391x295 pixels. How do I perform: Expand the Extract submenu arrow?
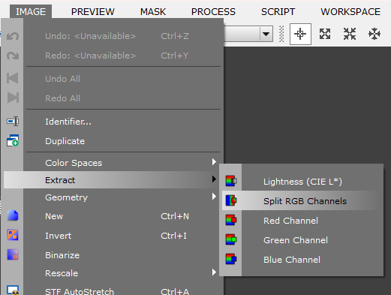coord(214,179)
